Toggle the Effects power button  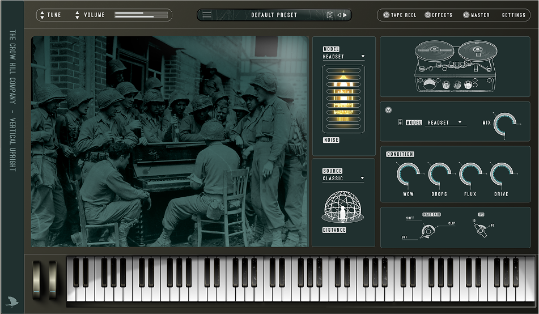(x=427, y=15)
